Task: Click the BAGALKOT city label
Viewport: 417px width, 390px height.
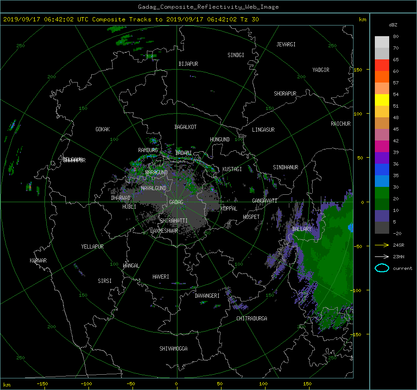Action: point(185,127)
